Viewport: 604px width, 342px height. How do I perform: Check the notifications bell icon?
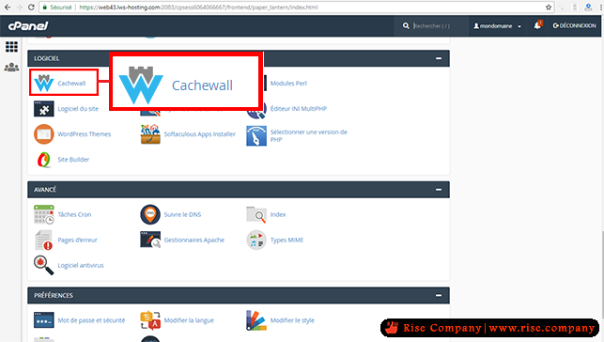pyautogui.click(x=537, y=25)
